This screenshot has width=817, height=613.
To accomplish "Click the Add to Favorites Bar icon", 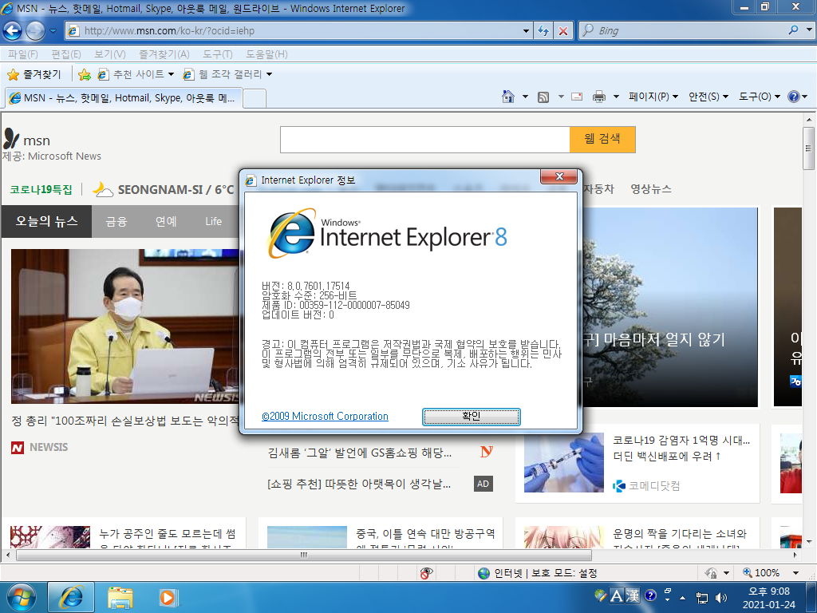I will (x=84, y=74).
